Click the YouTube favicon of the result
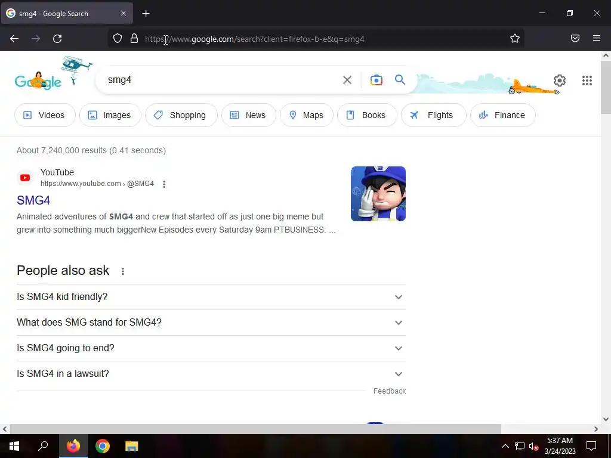This screenshot has height=458, width=611. [x=25, y=178]
